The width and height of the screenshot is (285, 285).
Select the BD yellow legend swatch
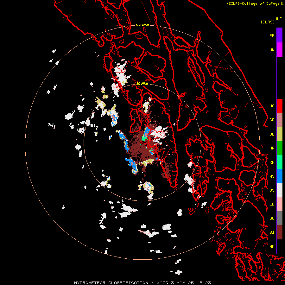pyautogui.click(x=280, y=134)
